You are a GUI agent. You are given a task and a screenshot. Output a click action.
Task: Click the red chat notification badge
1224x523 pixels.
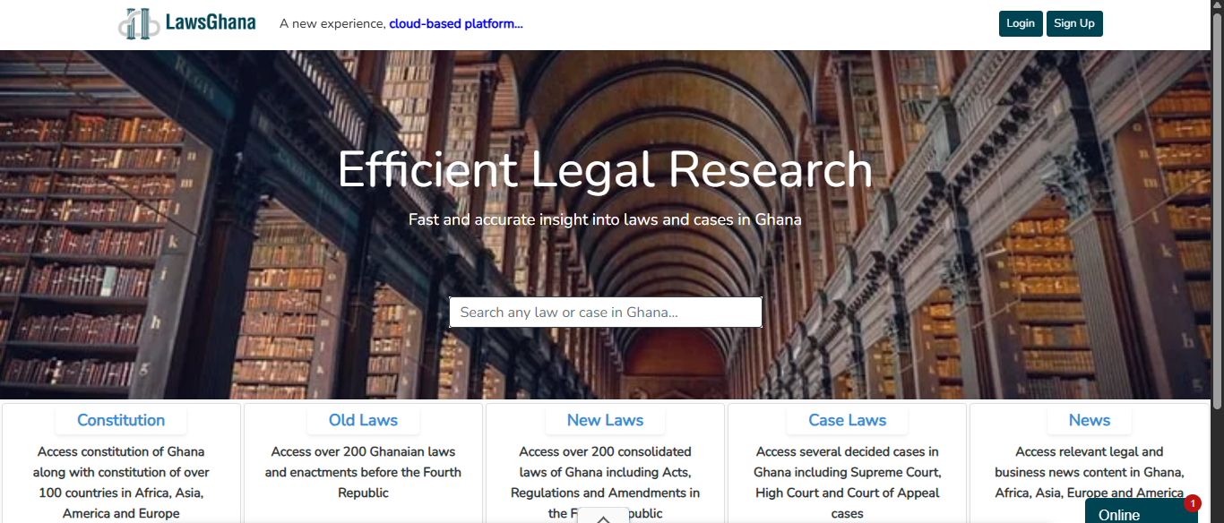(1192, 503)
